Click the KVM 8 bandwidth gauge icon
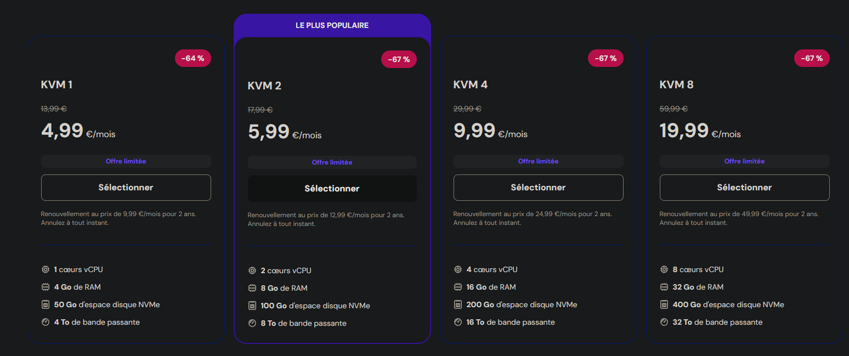849x356 pixels. click(664, 322)
